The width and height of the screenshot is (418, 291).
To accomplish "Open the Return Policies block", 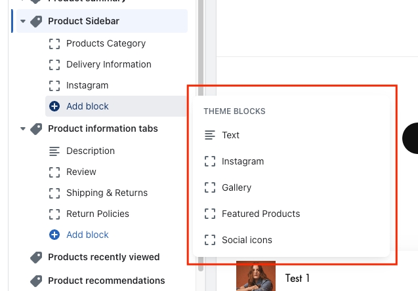I will click(x=97, y=214).
